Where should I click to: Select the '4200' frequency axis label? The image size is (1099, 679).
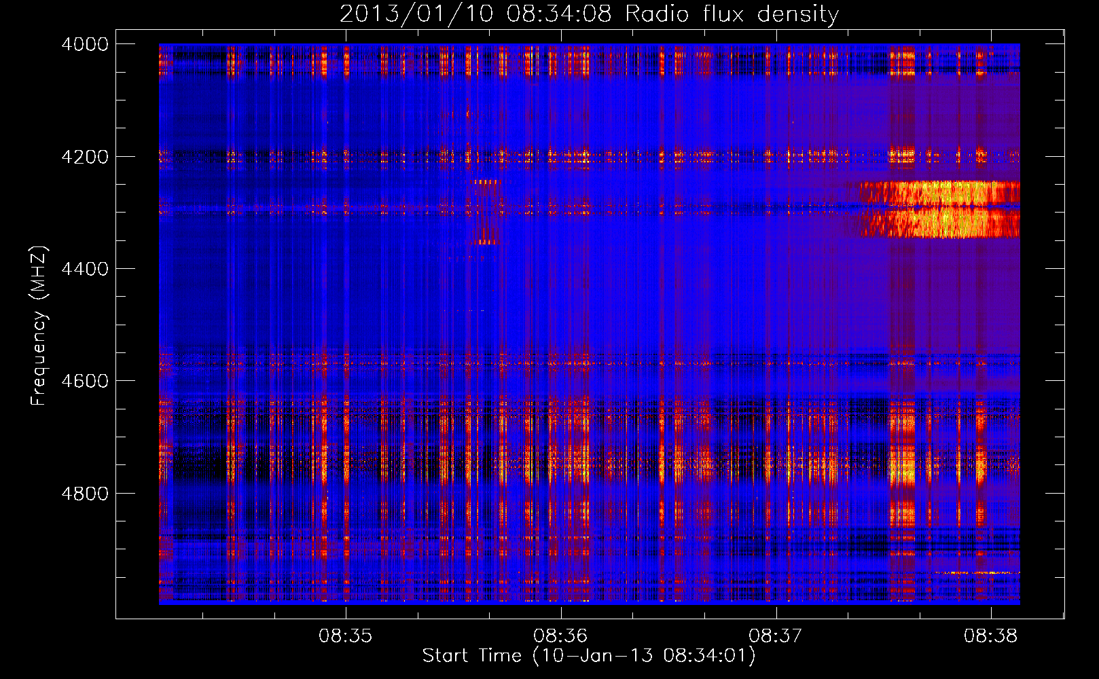[85, 157]
